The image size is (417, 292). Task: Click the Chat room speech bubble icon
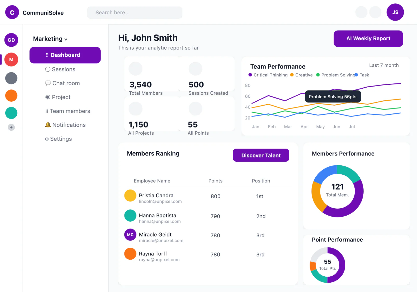[x=48, y=83]
